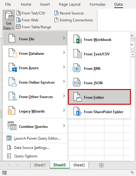
Task: Select the From SharePoint Folder icon
Action: [x=77, y=111]
